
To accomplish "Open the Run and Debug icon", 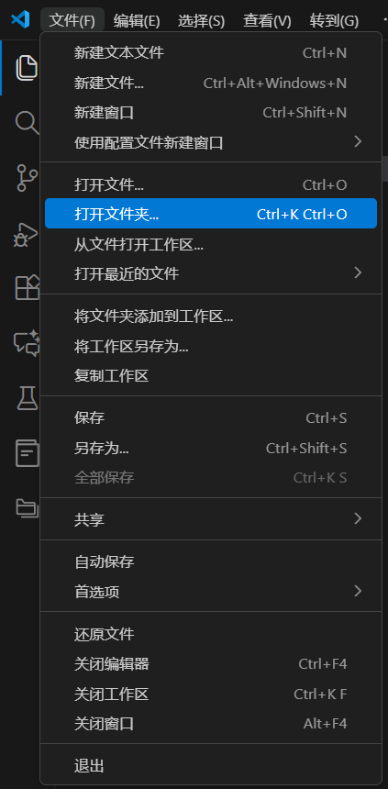I will click(26, 233).
